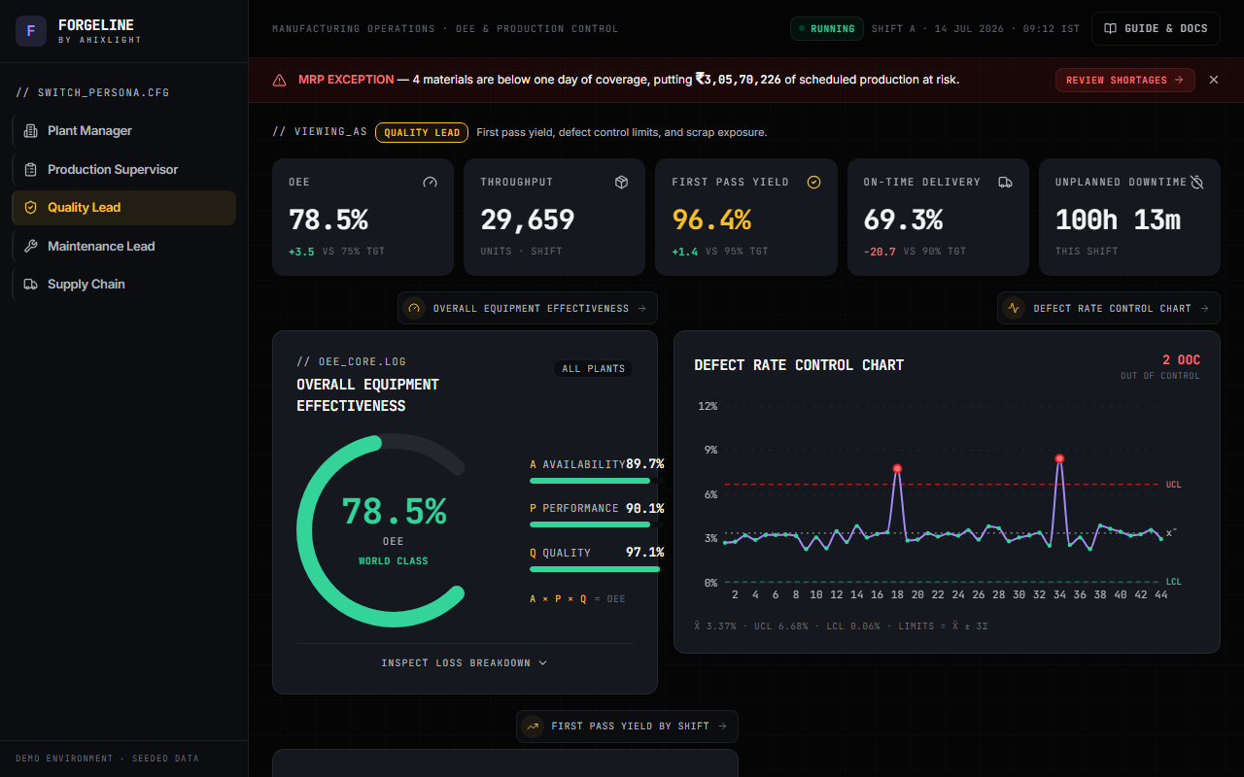Click the Production Supervisor clipboard icon

[30, 169]
